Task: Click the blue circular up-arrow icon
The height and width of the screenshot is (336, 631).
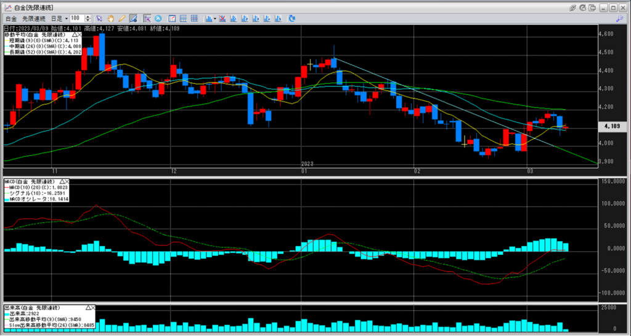Action: tap(158, 18)
